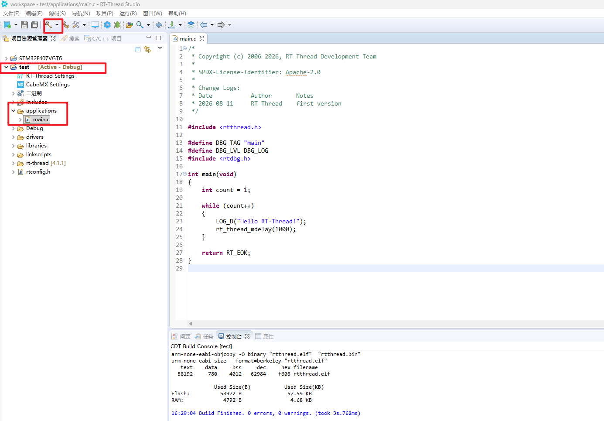Expand the main.c file node

[20, 120]
